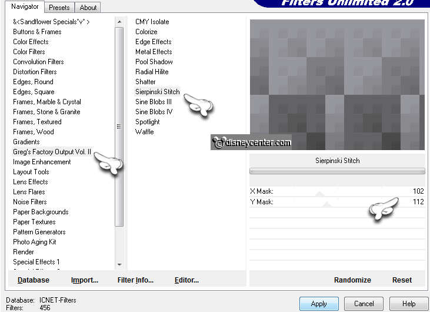
Task: Select Render category
Action: (24, 252)
